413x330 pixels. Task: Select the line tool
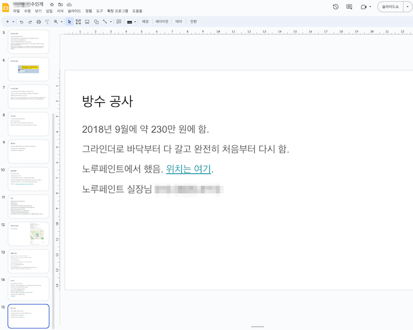click(x=105, y=22)
